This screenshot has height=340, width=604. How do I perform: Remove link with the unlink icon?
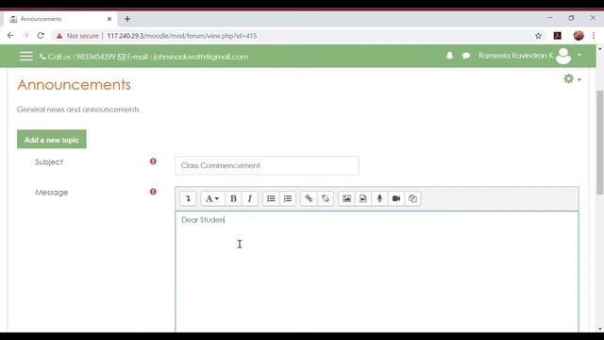click(326, 198)
